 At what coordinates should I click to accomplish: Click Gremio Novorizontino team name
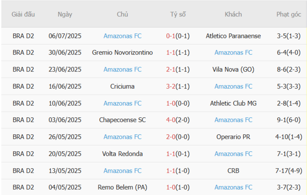pyautogui.click(x=122, y=52)
